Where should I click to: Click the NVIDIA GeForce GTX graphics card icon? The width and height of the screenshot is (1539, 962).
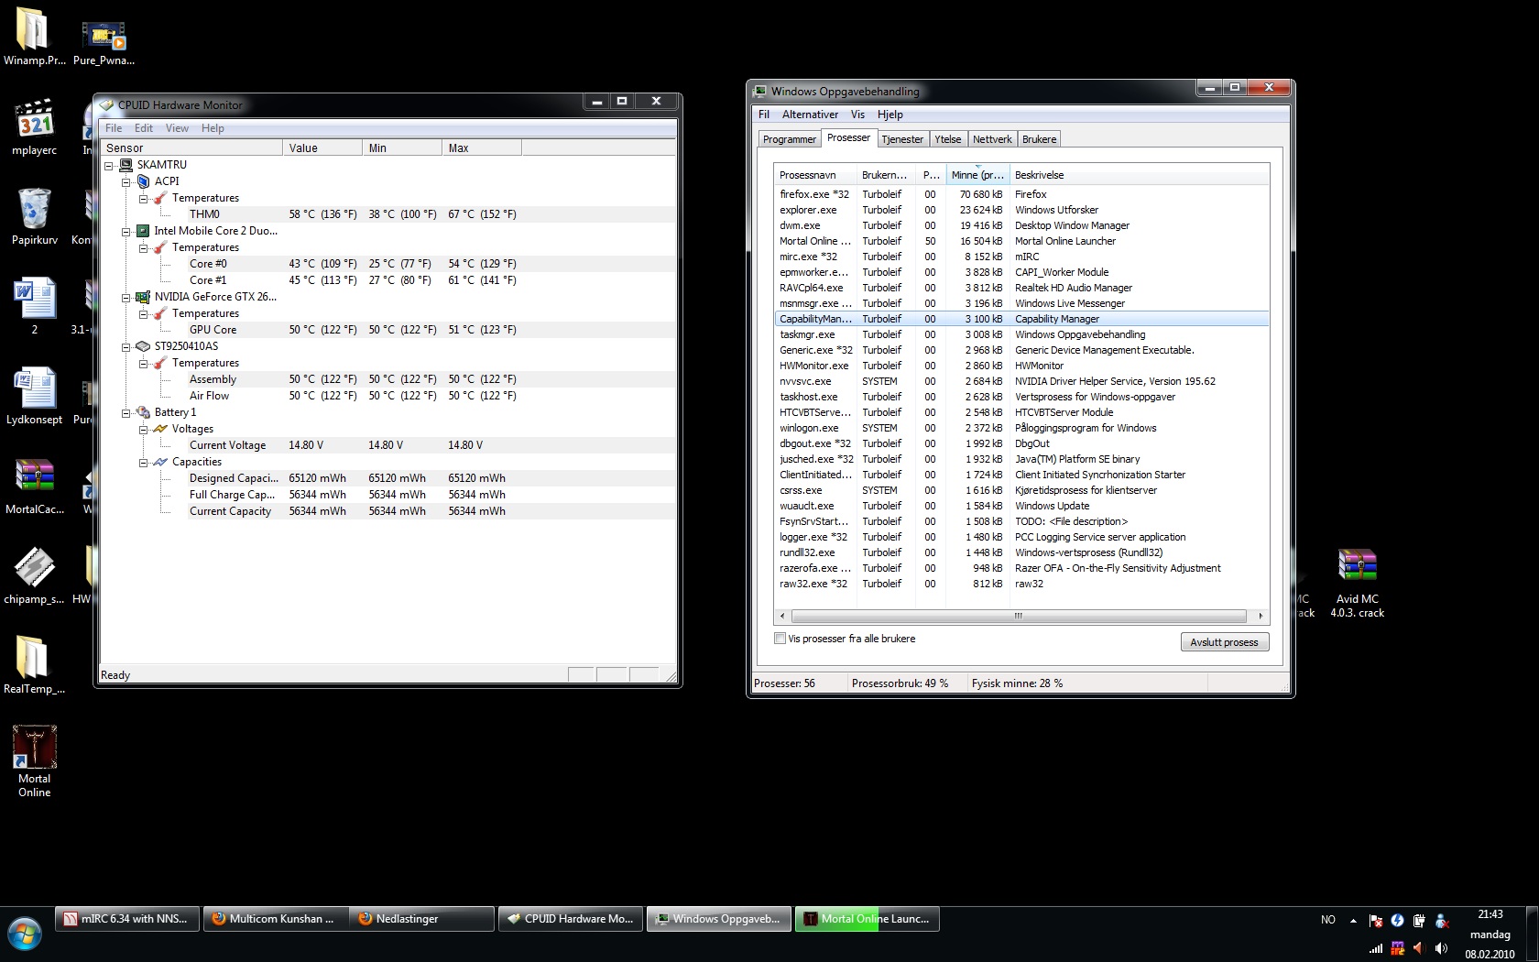pyautogui.click(x=143, y=297)
